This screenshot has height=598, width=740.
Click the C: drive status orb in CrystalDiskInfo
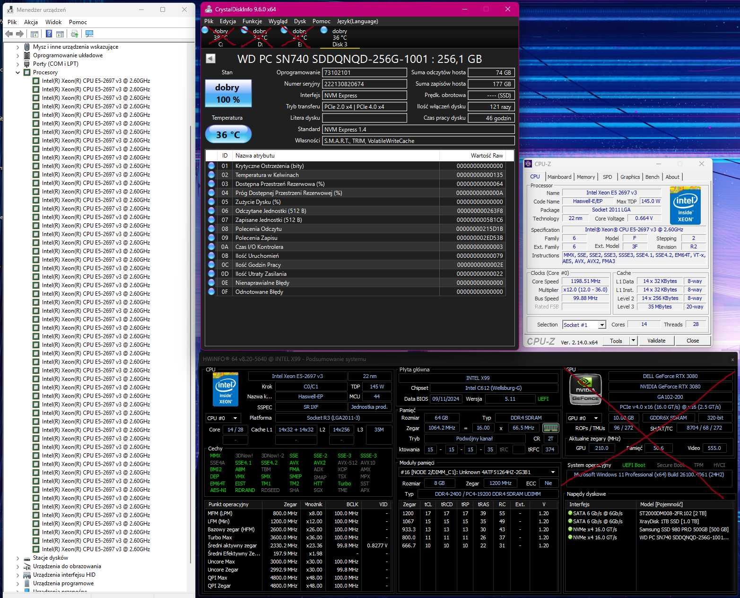click(x=205, y=30)
